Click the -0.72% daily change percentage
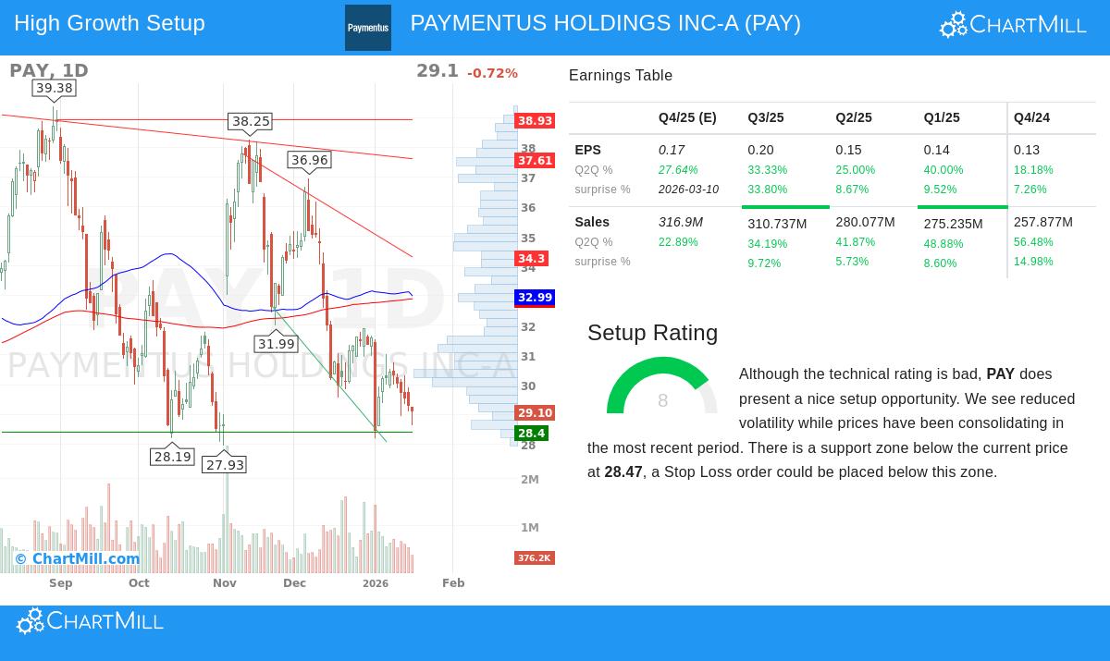Image resolution: width=1110 pixels, height=661 pixels. [492, 72]
